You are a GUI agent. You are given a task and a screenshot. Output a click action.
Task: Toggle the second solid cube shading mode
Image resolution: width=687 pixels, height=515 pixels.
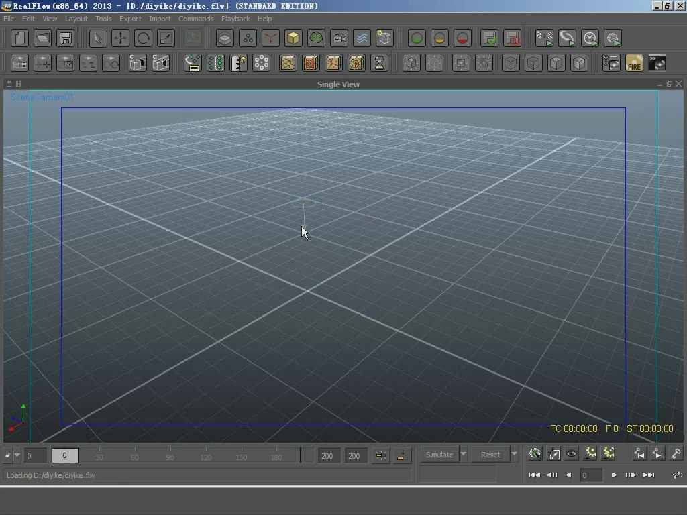(533, 63)
